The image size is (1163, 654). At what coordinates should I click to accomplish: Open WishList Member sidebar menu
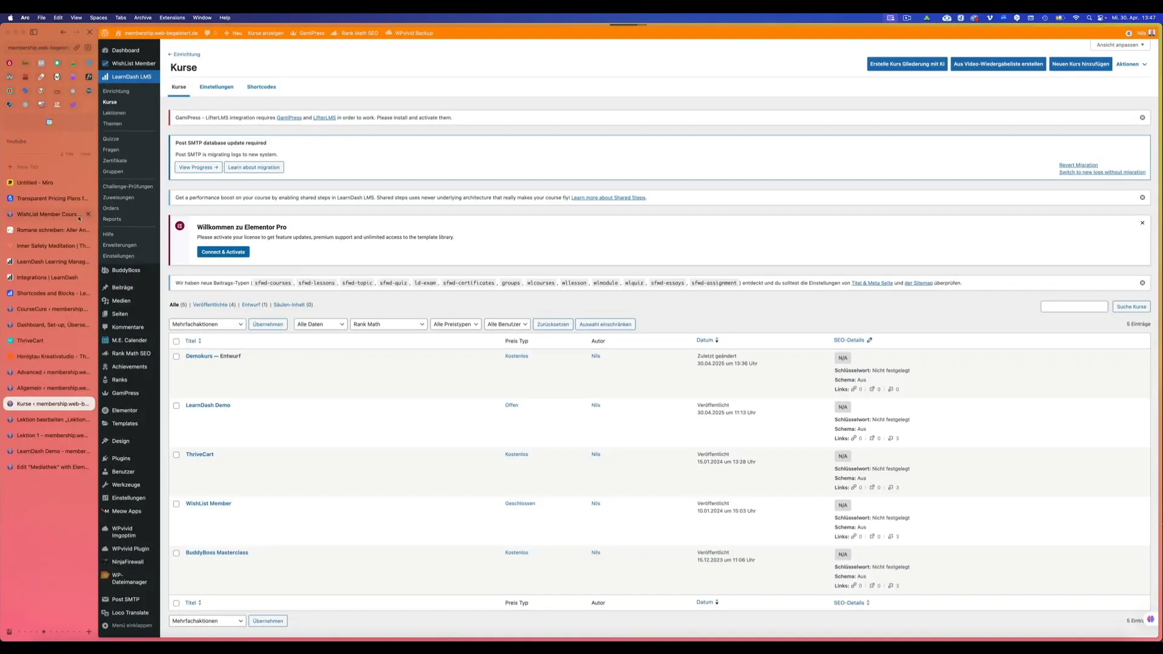click(x=133, y=64)
